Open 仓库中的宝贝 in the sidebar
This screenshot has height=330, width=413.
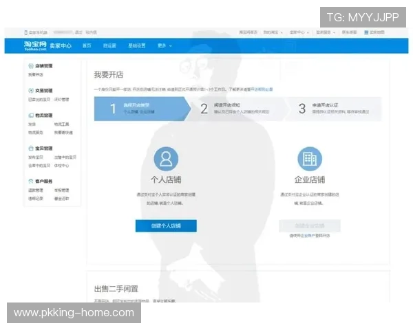tap(39, 166)
